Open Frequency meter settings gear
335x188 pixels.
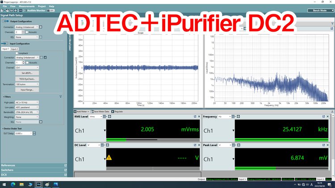pyautogui.click(x=239, y=117)
